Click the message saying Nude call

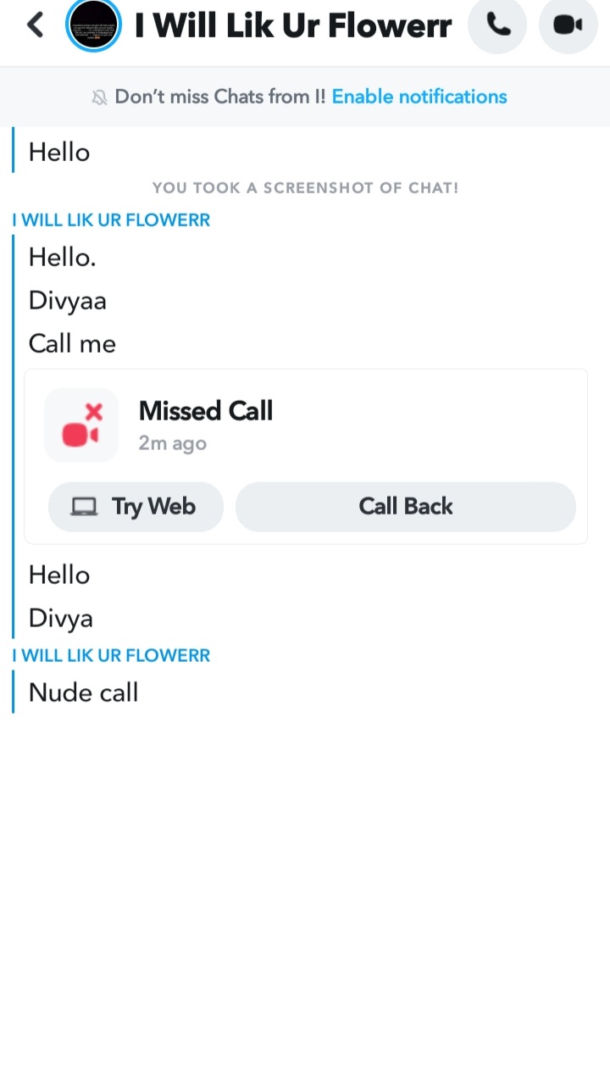(x=83, y=692)
